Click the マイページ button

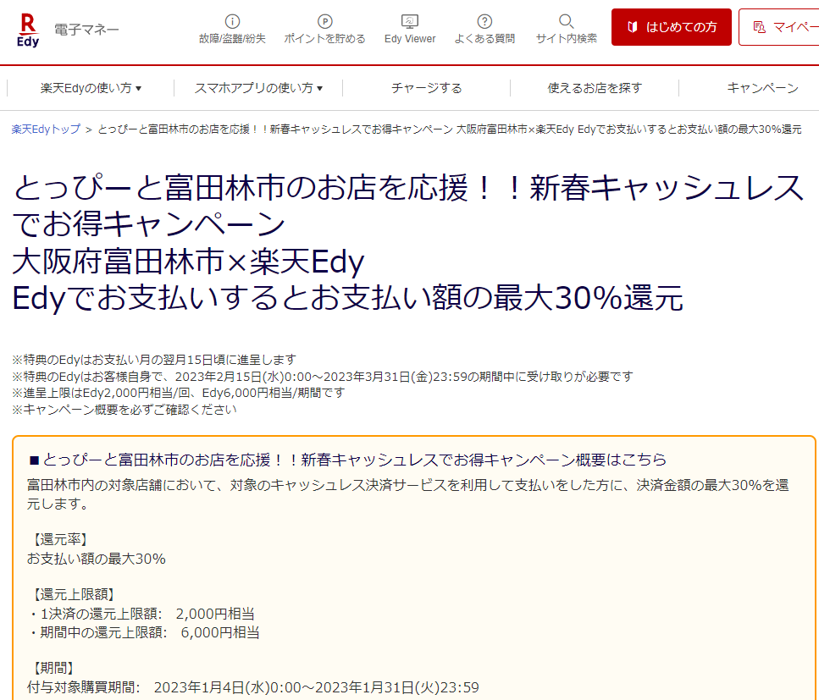[779, 27]
